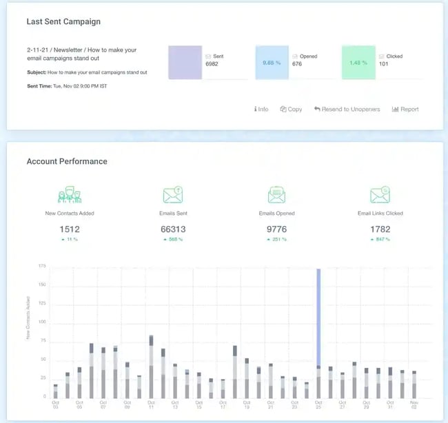The image size is (448, 423).
Task: Click the 66313 Emails Sent figure
Action: click(172, 229)
